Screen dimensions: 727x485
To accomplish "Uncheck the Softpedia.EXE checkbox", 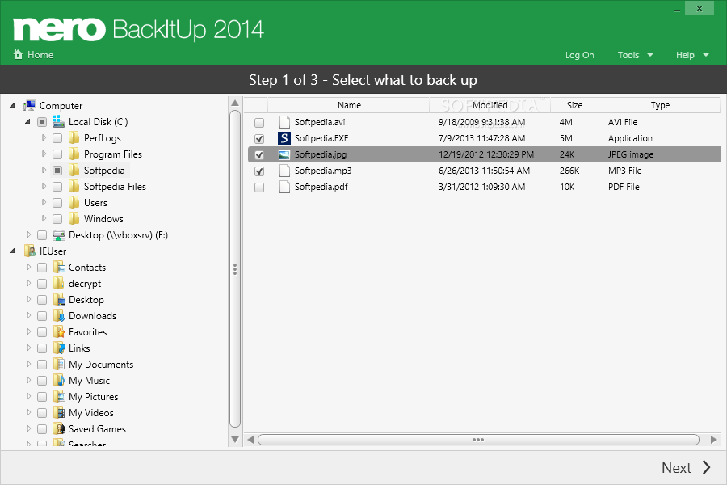I will pos(259,139).
